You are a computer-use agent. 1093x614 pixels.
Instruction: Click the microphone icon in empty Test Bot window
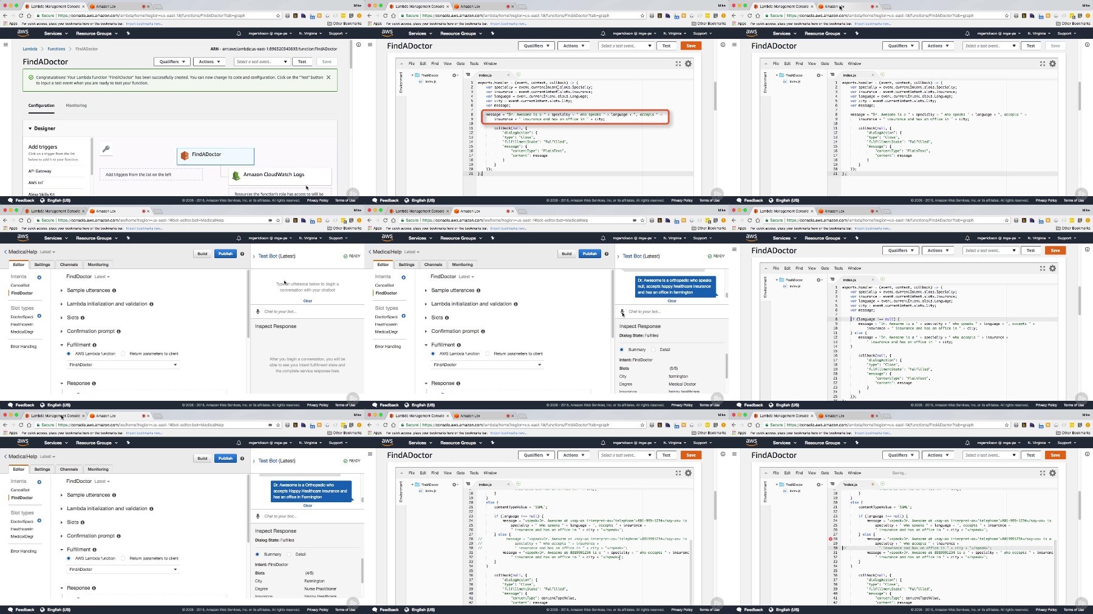258,312
